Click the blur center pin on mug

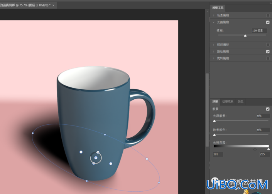click(96, 158)
